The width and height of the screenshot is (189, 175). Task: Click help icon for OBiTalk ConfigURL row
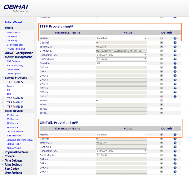tap(175, 147)
